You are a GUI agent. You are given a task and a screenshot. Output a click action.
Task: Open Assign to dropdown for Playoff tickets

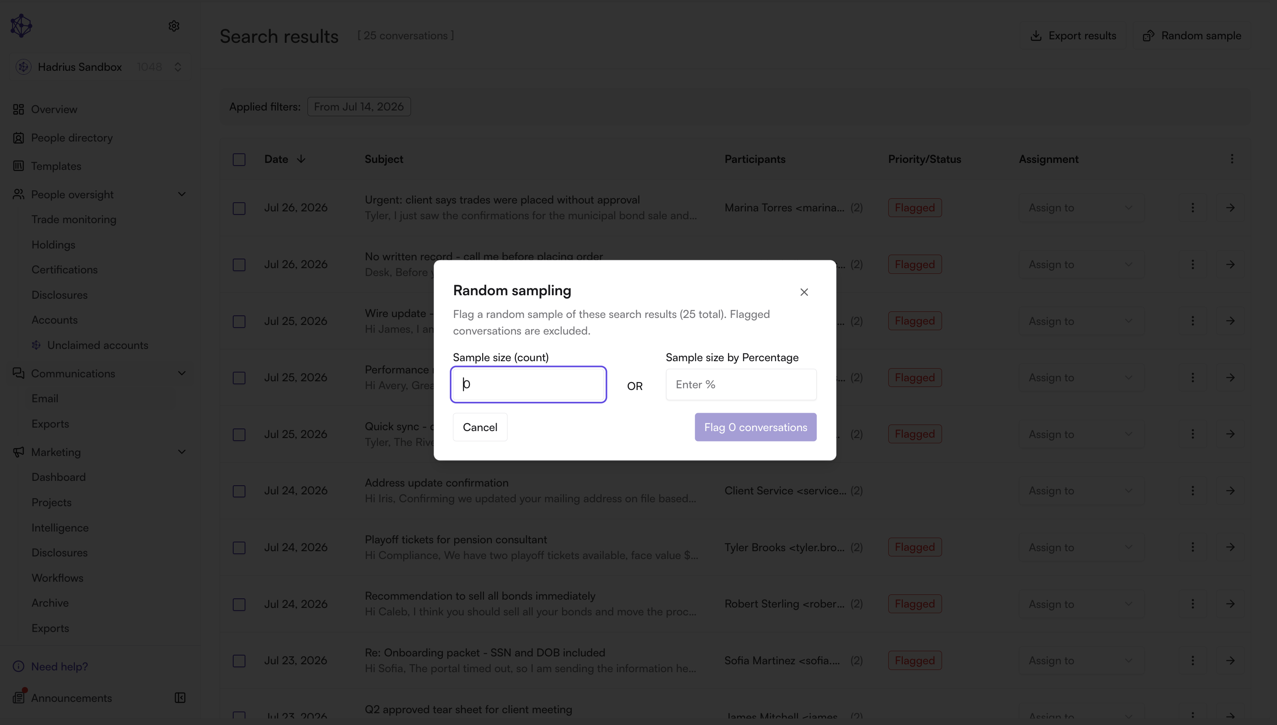pyautogui.click(x=1081, y=547)
